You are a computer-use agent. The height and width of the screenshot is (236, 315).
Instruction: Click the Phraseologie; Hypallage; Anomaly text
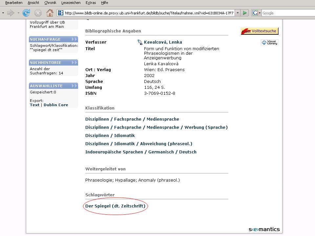tap(132, 180)
